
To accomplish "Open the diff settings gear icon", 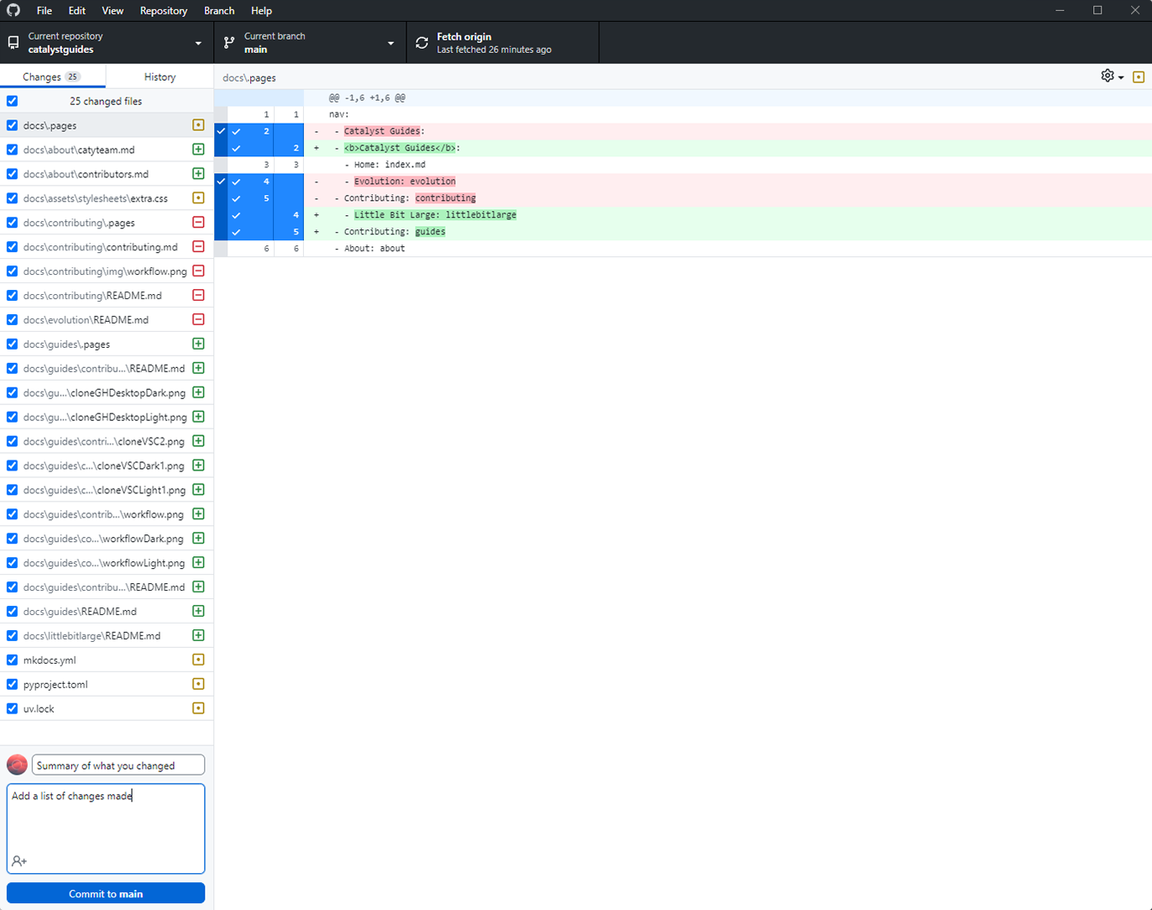I will (x=1107, y=76).
